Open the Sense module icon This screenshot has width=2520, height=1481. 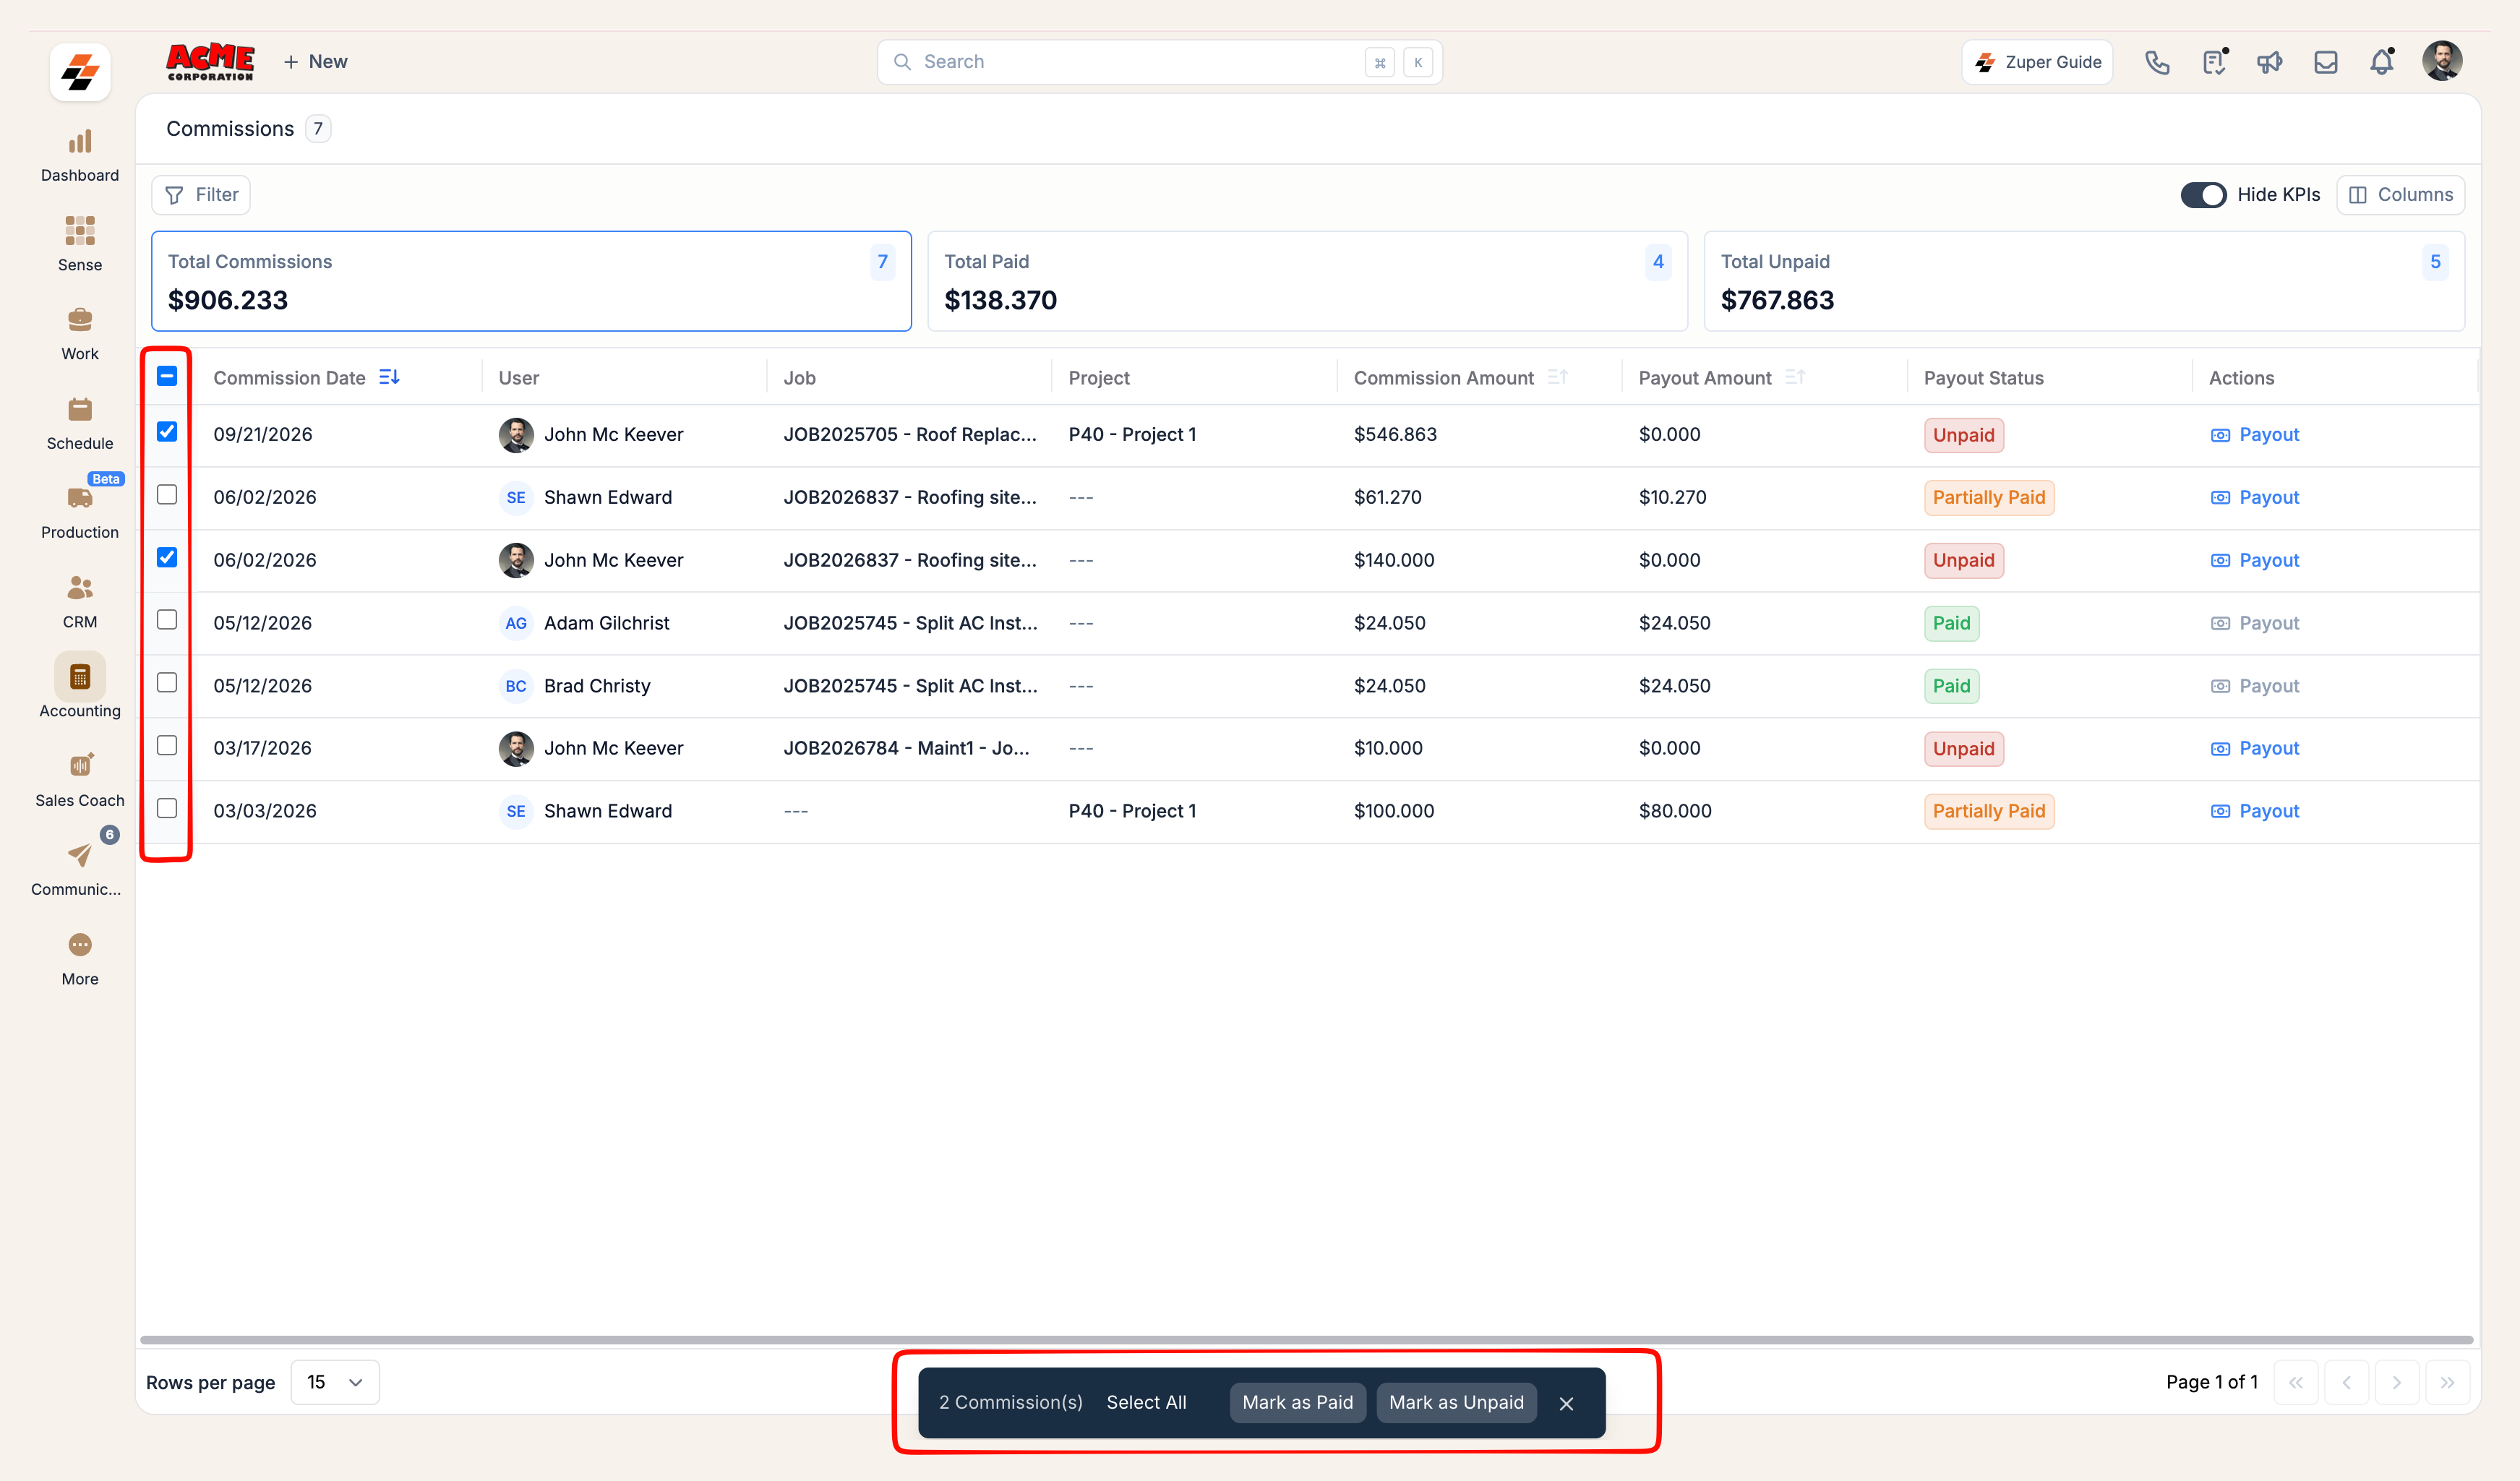coord(80,231)
